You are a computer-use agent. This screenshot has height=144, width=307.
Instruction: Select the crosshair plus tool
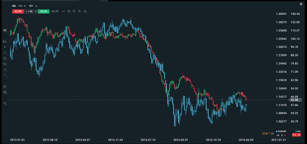pyautogui.click(x=5, y=47)
